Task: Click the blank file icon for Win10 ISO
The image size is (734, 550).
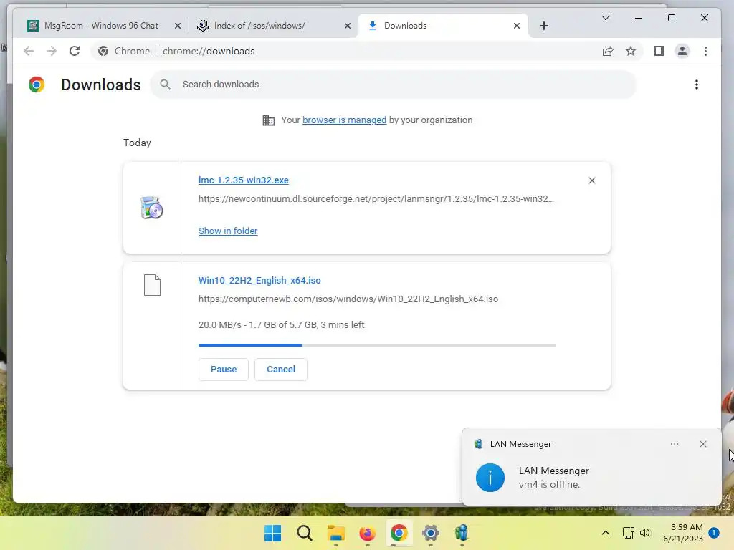Action: pos(152,285)
